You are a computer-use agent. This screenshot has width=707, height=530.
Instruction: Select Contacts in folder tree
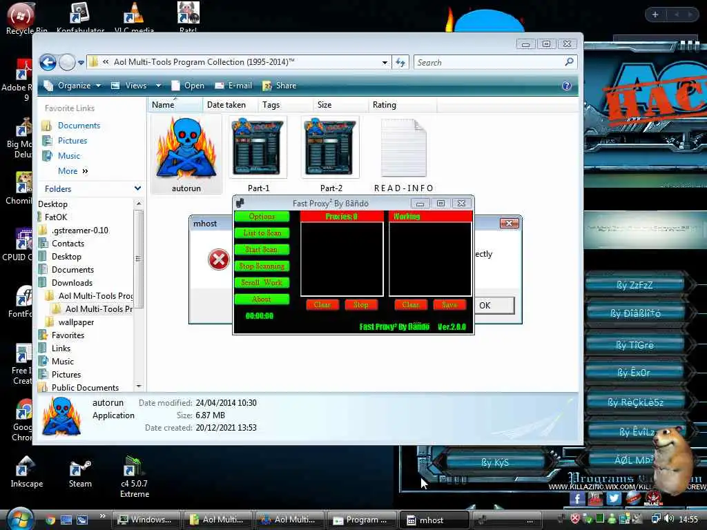tap(68, 244)
